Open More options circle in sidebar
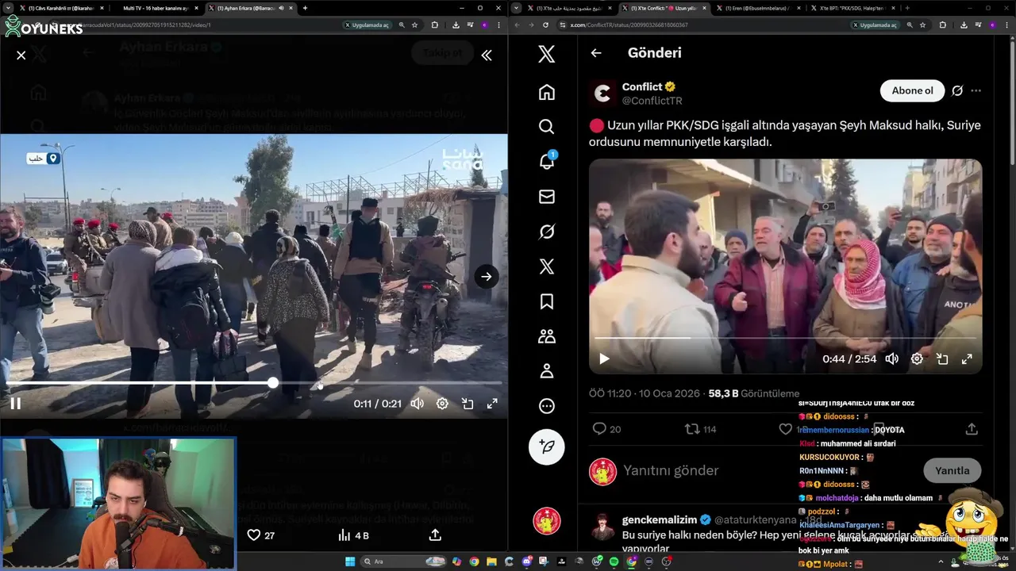 point(547,406)
